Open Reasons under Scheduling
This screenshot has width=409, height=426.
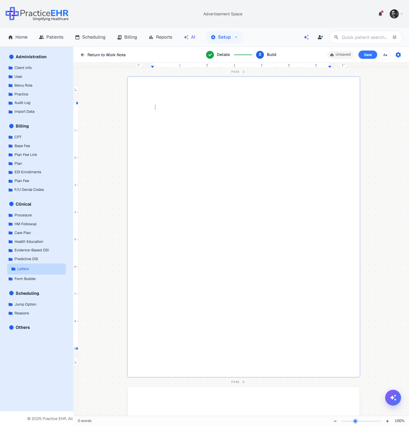22,313
